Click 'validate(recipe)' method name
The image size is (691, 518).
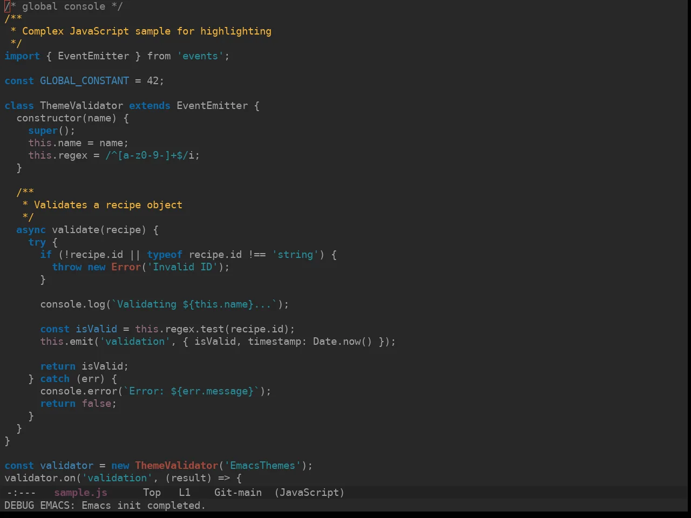99,230
